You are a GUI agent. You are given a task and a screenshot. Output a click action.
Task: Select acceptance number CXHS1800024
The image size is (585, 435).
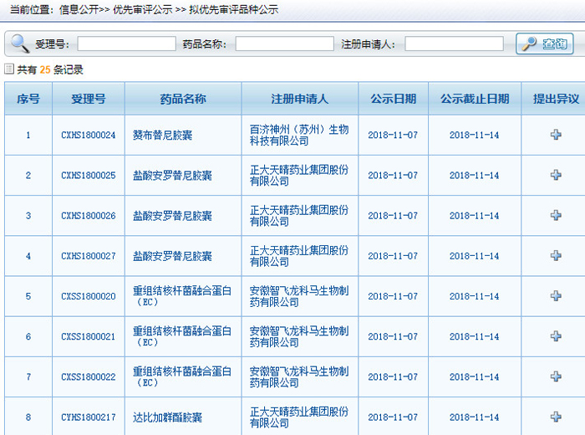89,135
